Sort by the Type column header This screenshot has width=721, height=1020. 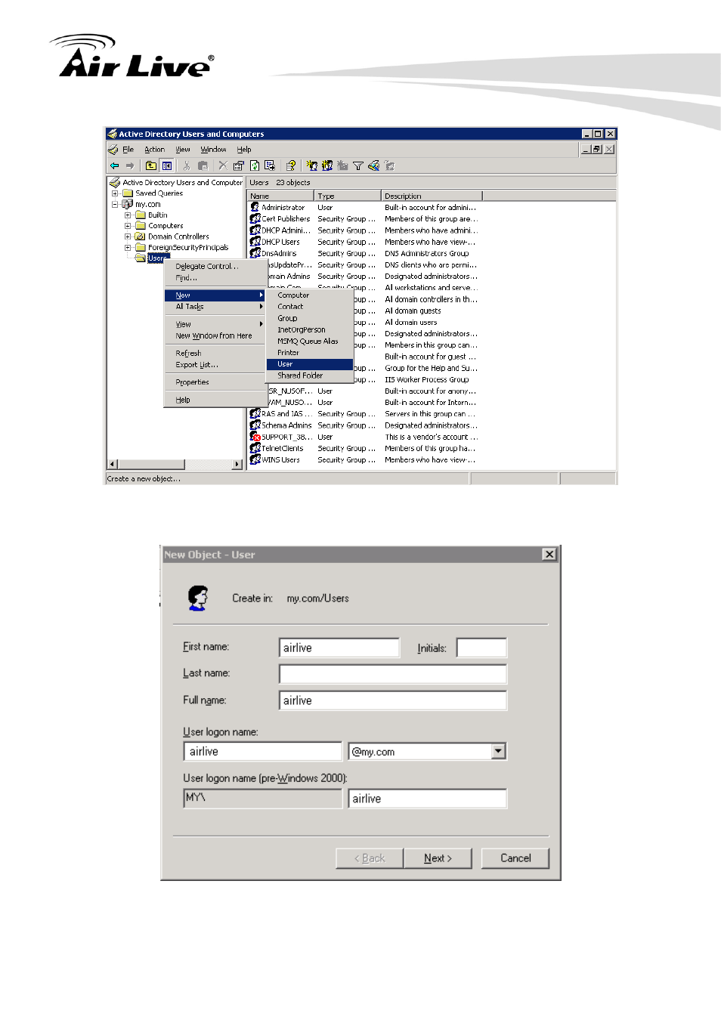click(348, 196)
